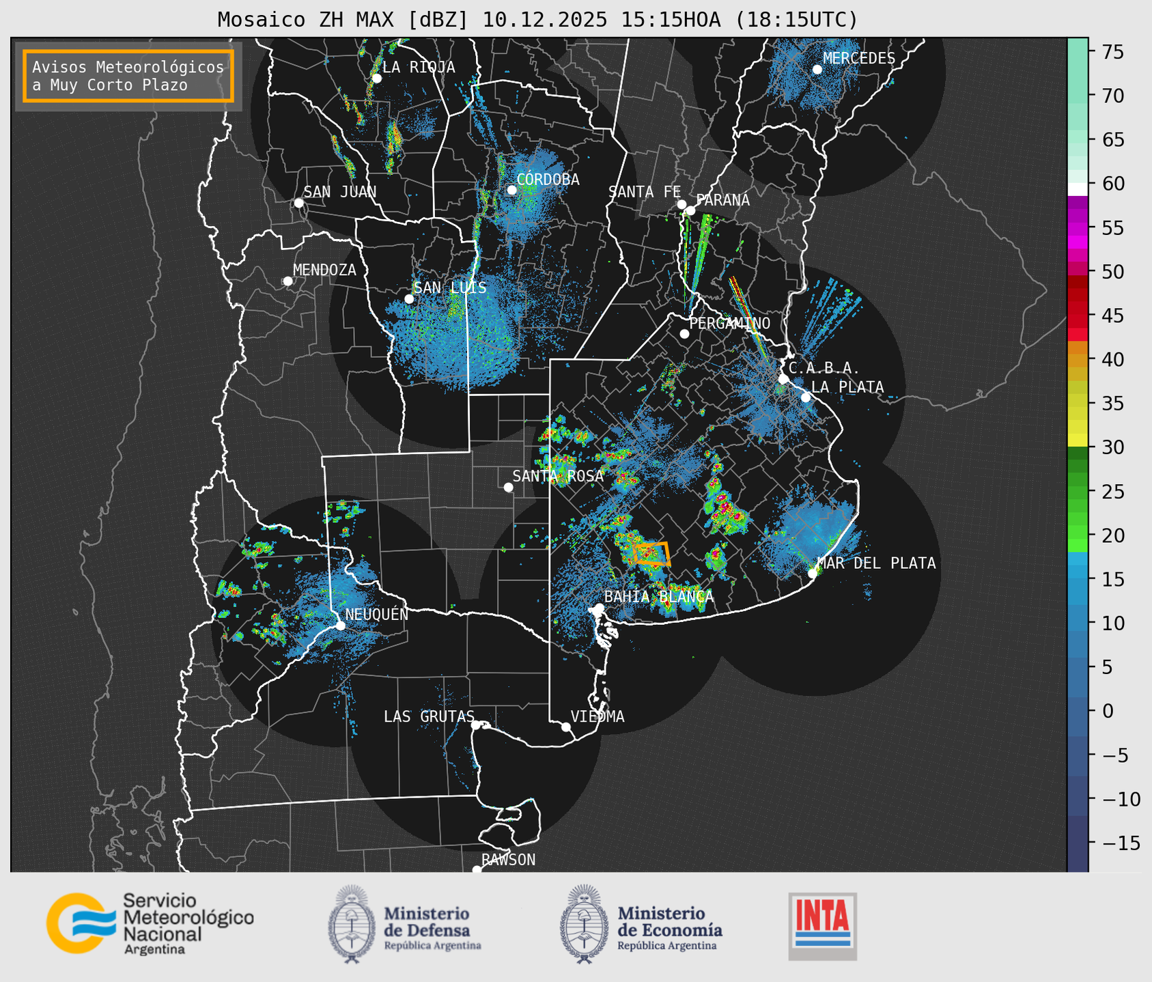This screenshot has height=982, width=1152.
Task: Click the "SANTA FE" city label
Action: (x=645, y=192)
